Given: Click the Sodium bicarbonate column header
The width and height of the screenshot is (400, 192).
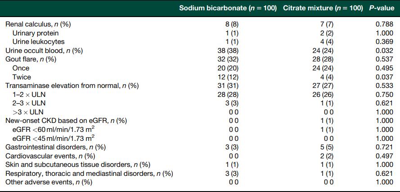Looking at the screenshot, I should (x=228, y=9).
